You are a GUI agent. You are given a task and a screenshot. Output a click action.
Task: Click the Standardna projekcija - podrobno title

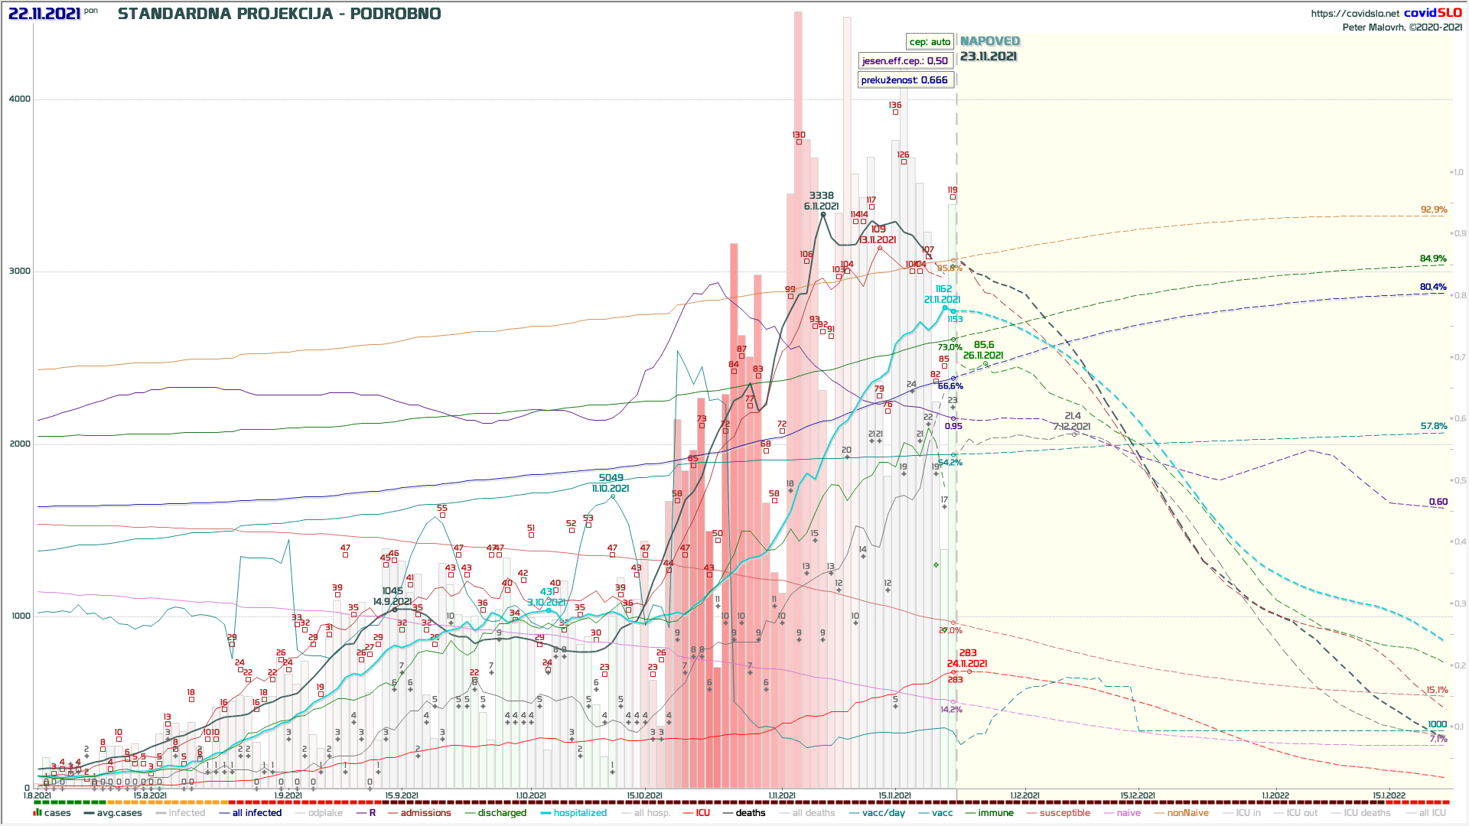(x=279, y=14)
